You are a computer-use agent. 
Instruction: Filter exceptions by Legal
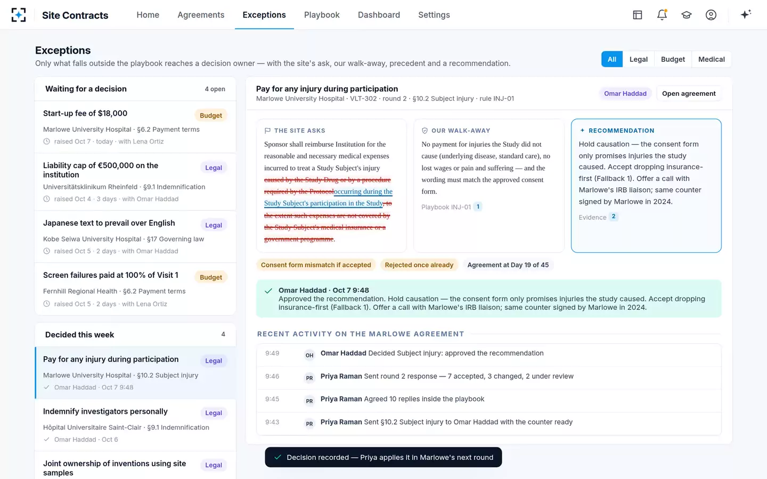pyautogui.click(x=638, y=59)
